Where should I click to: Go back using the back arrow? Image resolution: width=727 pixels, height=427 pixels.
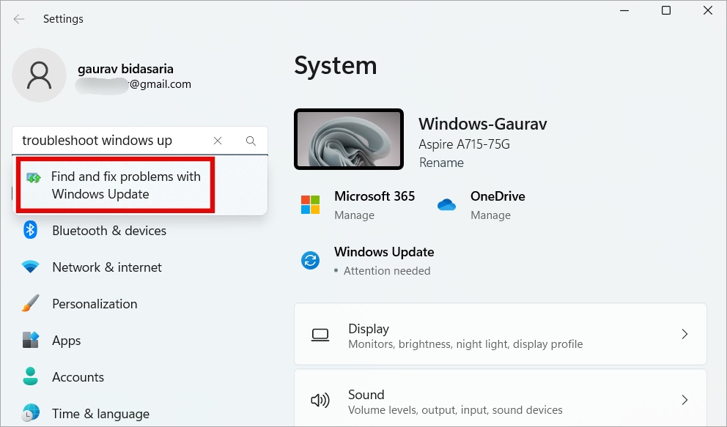[x=18, y=19]
